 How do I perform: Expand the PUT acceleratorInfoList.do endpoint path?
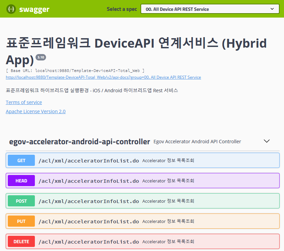point(89,221)
